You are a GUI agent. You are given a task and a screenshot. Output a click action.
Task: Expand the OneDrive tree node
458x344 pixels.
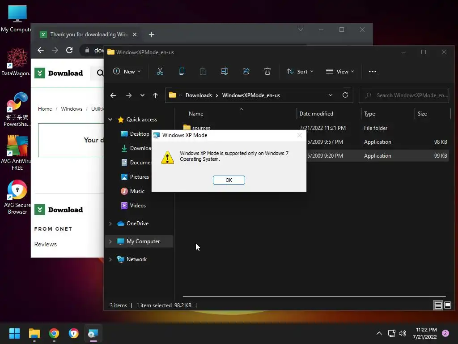(110, 224)
